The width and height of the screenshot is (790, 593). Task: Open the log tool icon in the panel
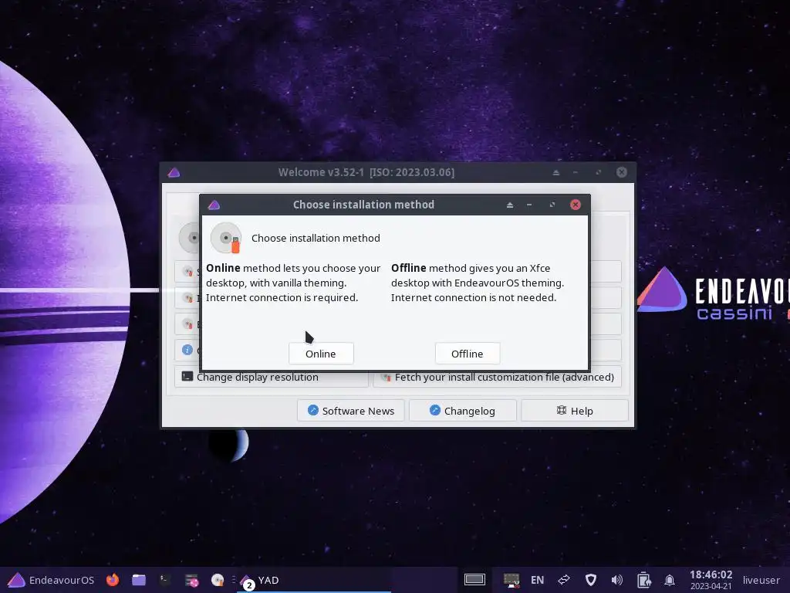[191, 581]
